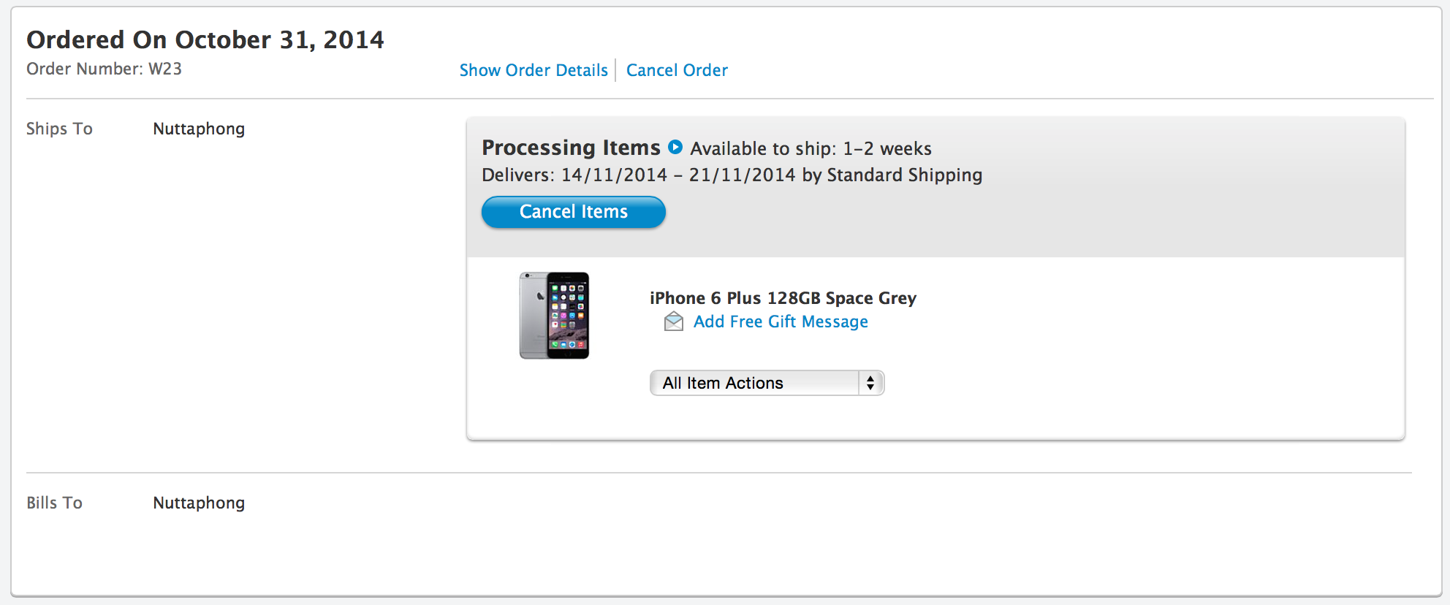Screen dimensions: 1450x605
Task: Click the Nuttaphong name beside Bills To
Action: click(199, 503)
